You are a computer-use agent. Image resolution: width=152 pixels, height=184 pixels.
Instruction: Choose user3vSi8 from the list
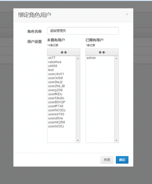pos(62,78)
